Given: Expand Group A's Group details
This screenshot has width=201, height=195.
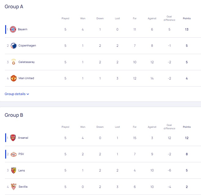Looking at the screenshot, I should coord(15,94).
